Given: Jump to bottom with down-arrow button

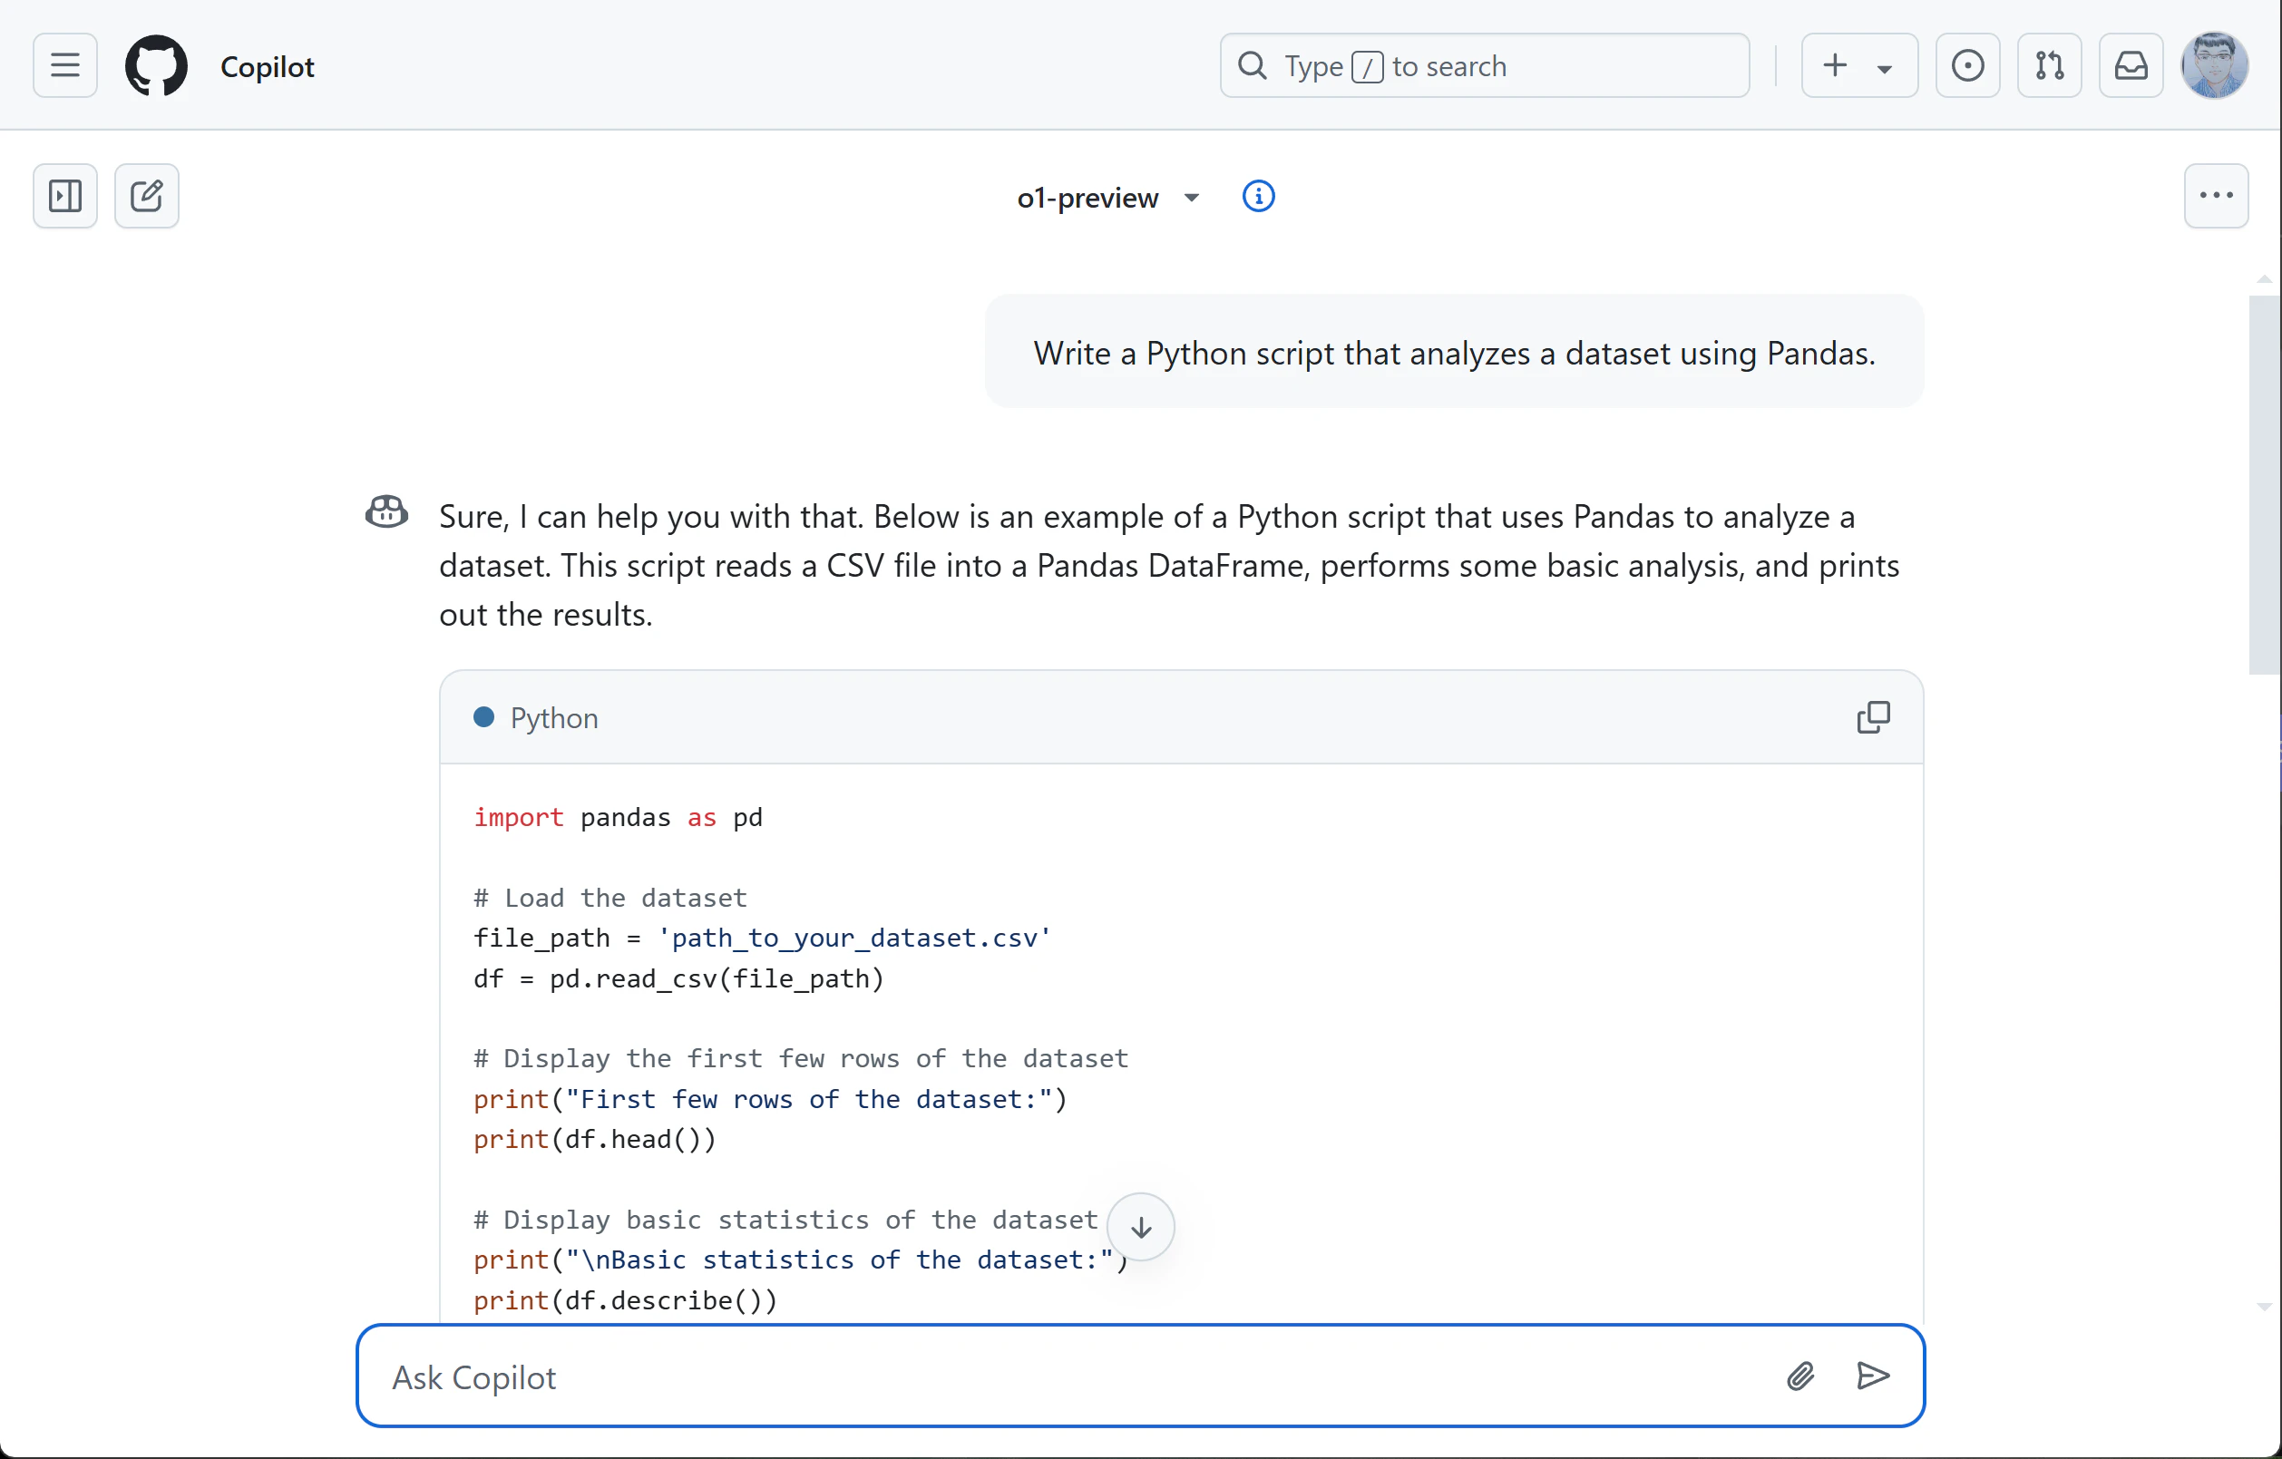Looking at the screenshot, I should pos(1141,1227).
